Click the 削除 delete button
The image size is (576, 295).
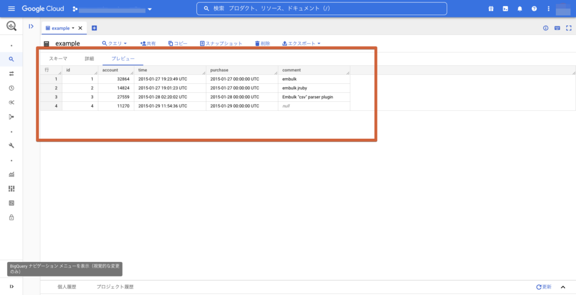262,43
